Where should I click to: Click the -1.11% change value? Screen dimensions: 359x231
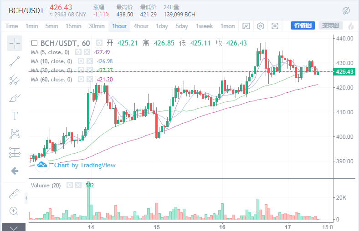point(101,15)
